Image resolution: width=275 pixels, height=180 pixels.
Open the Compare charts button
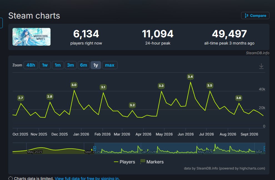point(255,15)
